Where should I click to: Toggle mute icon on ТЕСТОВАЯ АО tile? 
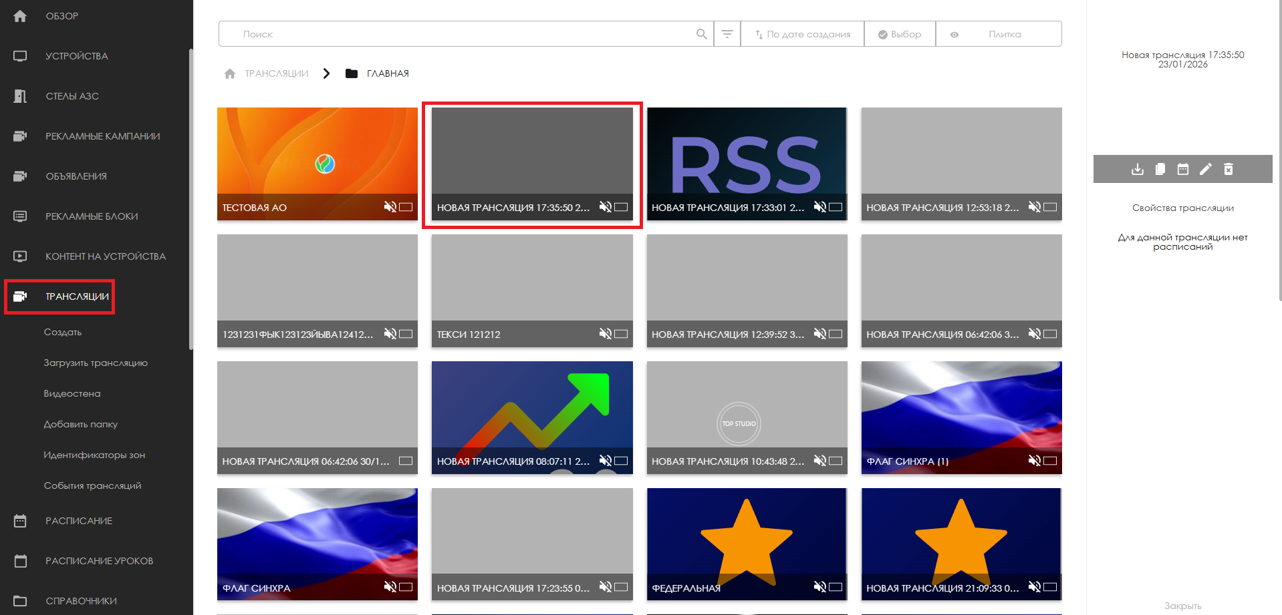[390, 207]
